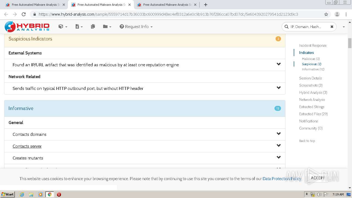Close the second browser tab

point(130,5)
